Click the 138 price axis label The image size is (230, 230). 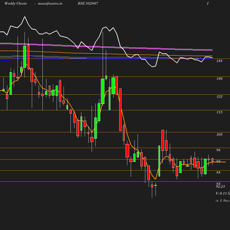[x=219, y=61]
